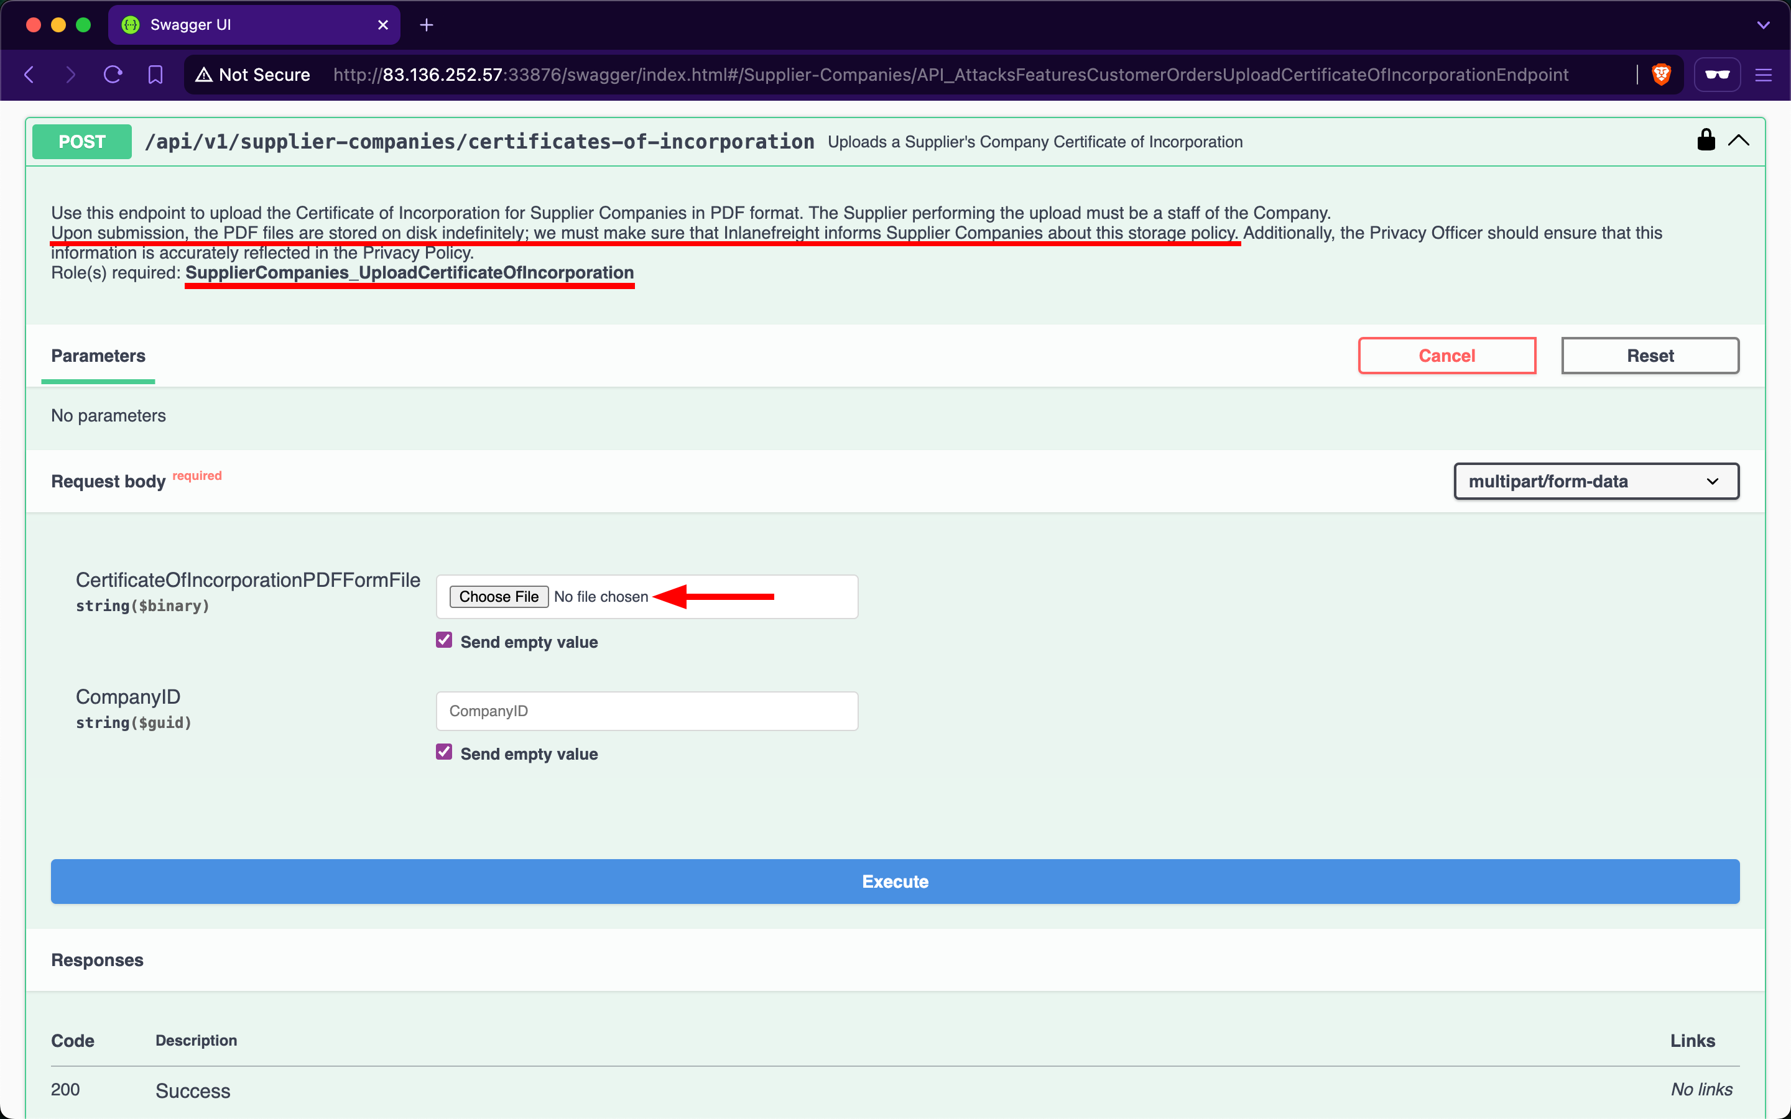
Task: Click the Responses section heading
Action: 97,960
